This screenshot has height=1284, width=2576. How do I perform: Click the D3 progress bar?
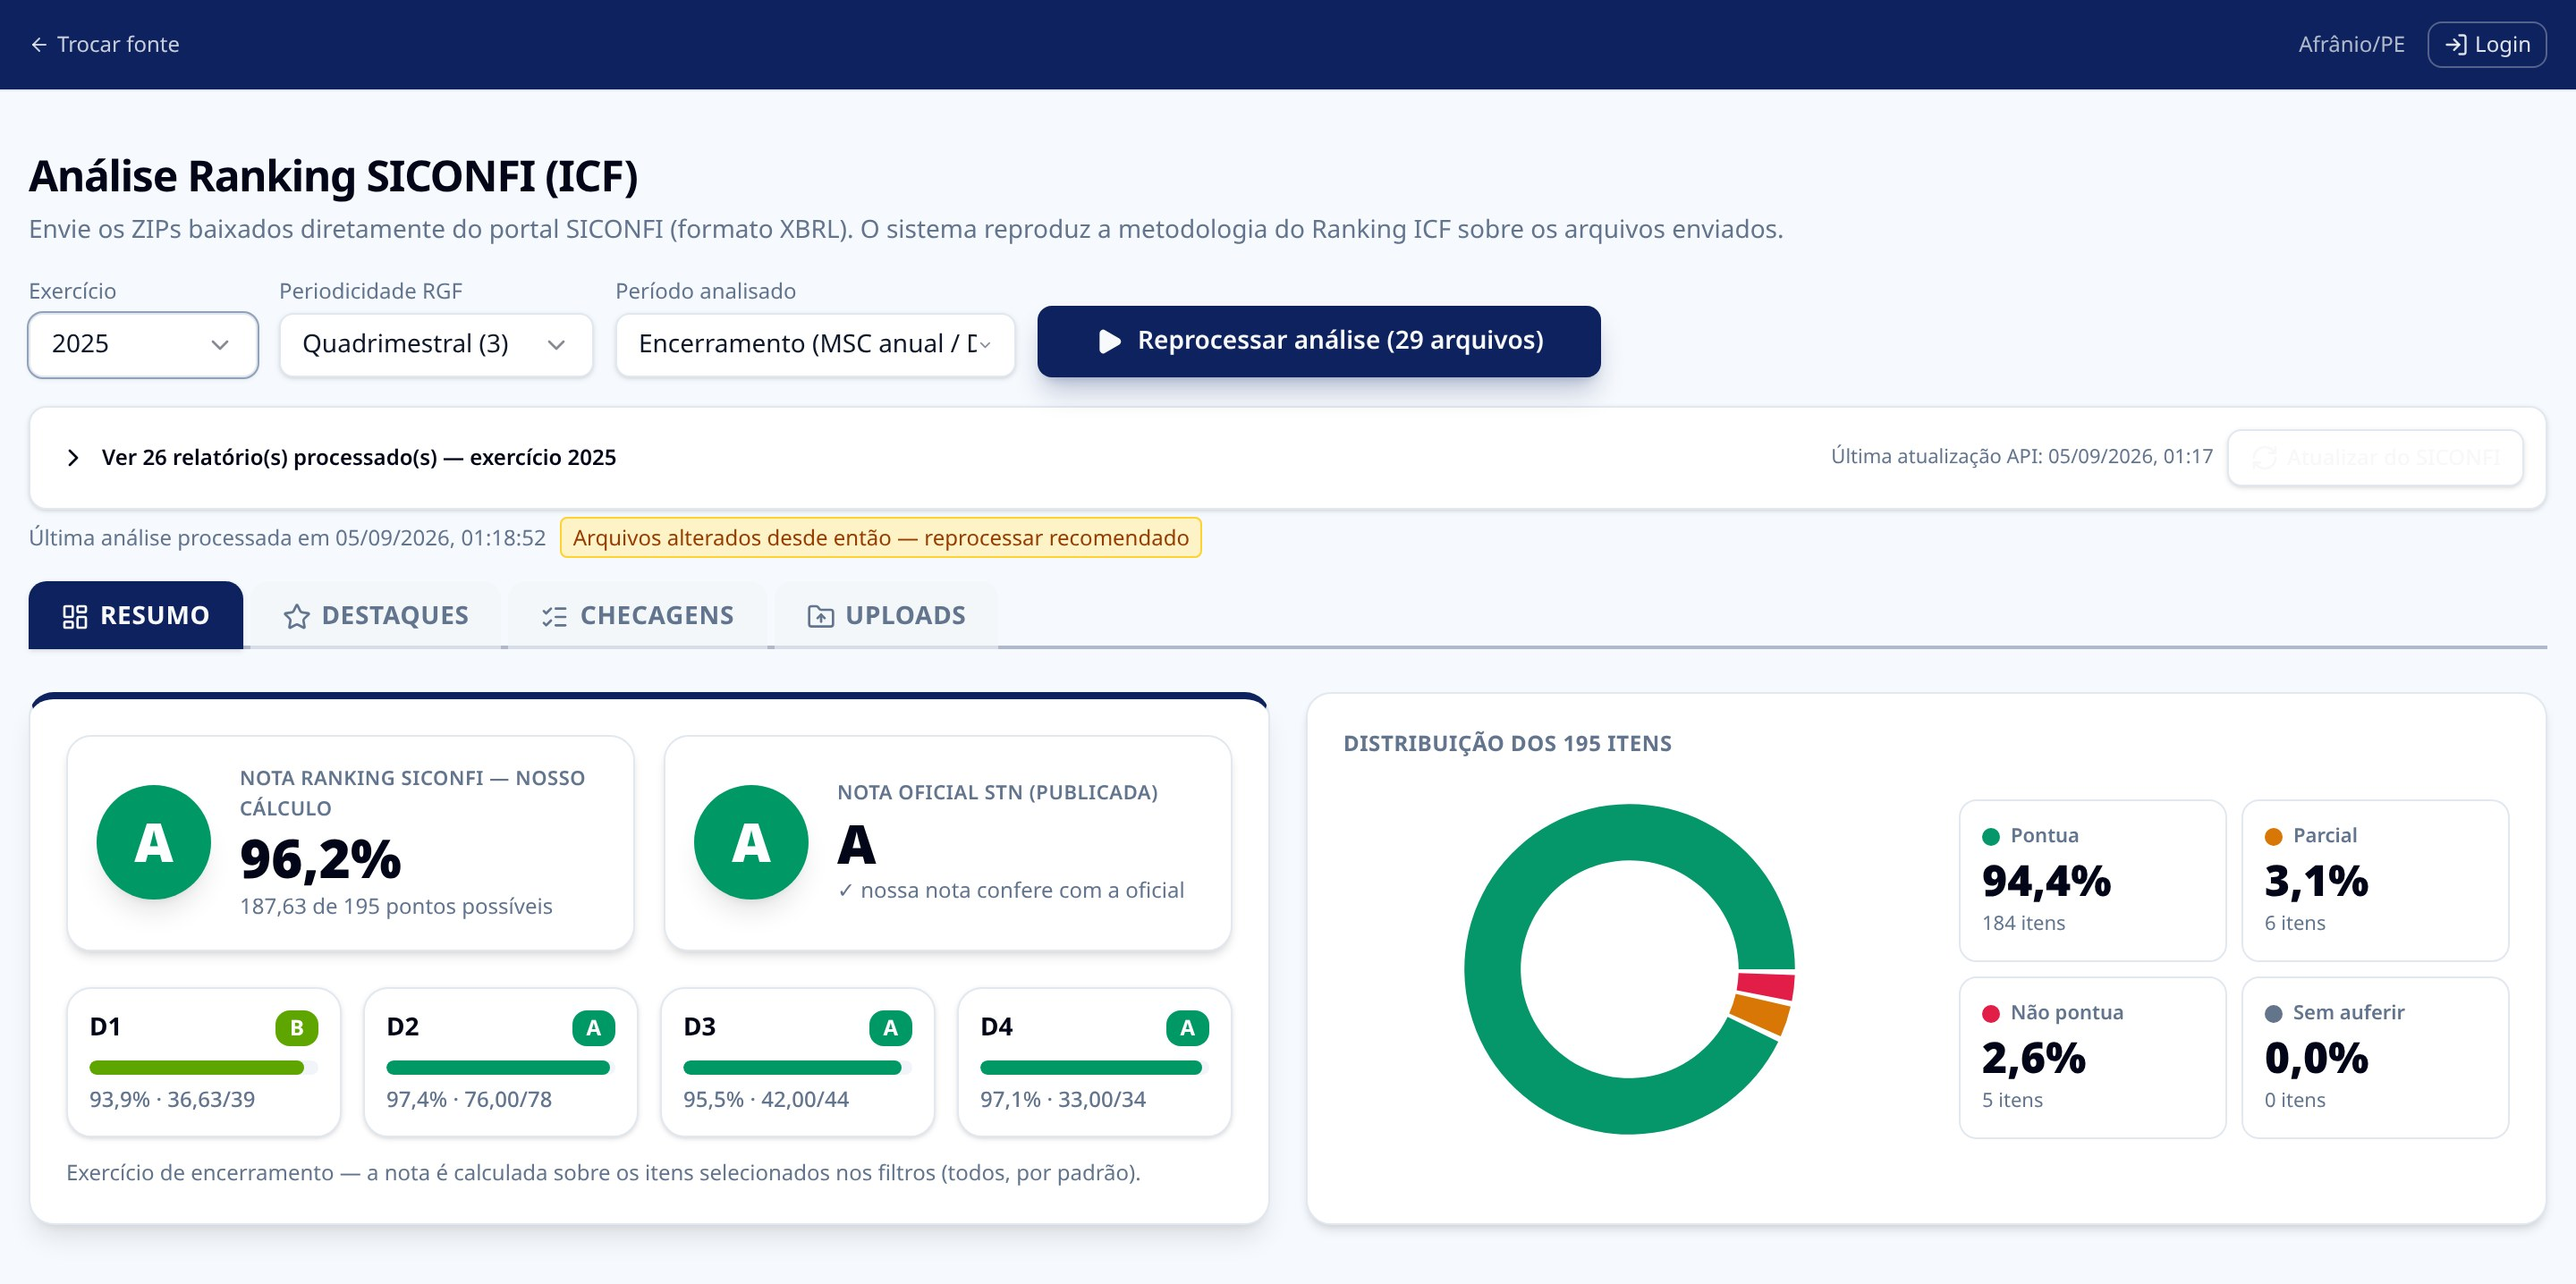[797, 1067]
